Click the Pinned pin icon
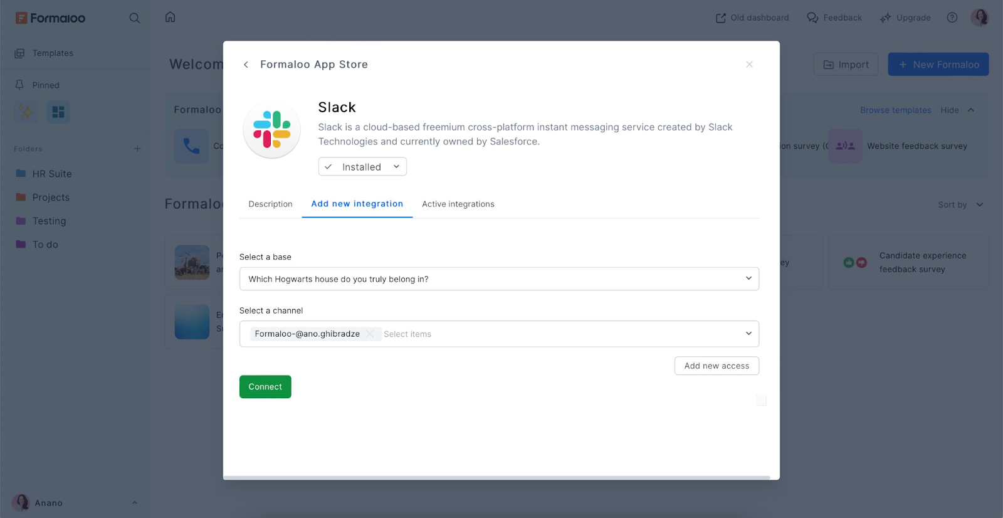 pyautogui.click(x=19, y=85)
